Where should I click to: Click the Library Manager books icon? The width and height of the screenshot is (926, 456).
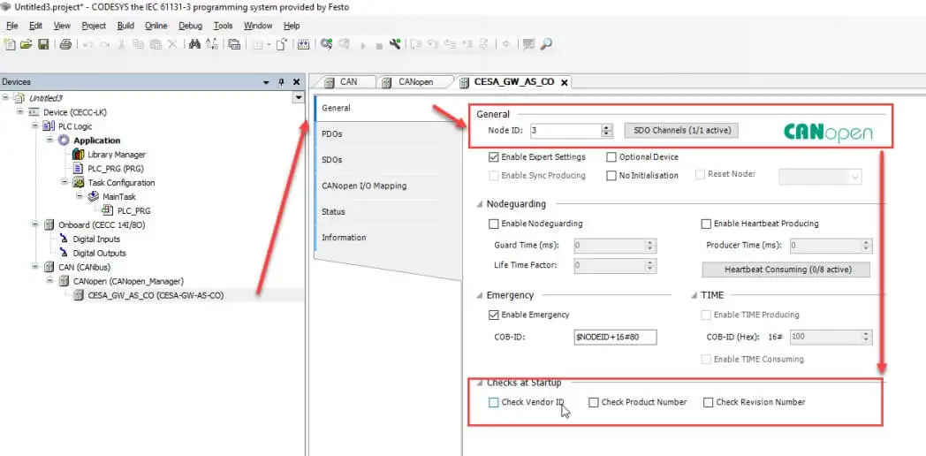point(79,154)
